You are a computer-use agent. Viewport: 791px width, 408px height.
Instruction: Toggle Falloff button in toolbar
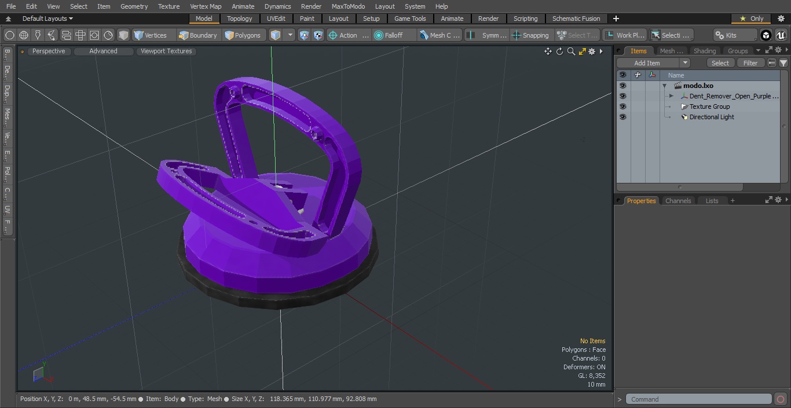[x=394, y=35]
